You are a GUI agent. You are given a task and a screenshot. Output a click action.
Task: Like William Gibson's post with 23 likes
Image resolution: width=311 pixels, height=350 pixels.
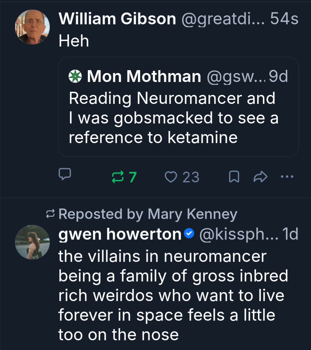click(171, 177)
